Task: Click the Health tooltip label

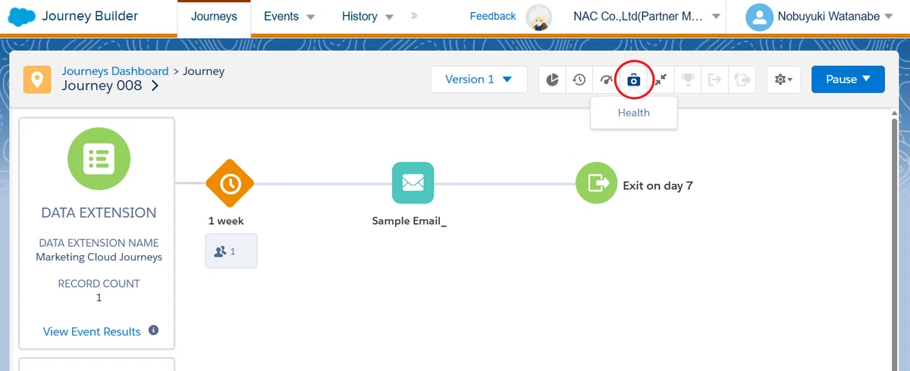Action: click(x=634, y=113)
